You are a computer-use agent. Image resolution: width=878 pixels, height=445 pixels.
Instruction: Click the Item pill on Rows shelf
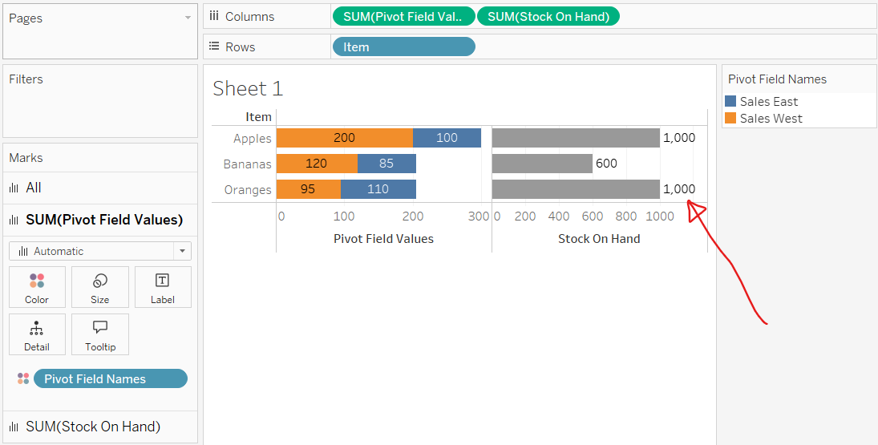coord(403,47)
